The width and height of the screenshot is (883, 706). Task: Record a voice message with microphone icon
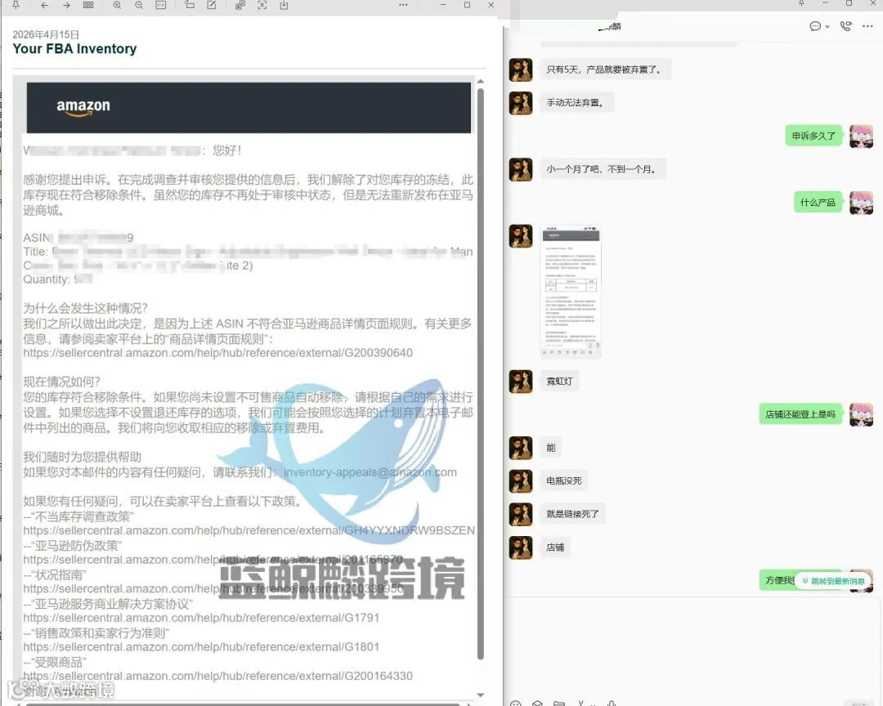pyautogui.click(x=612, y=704)
